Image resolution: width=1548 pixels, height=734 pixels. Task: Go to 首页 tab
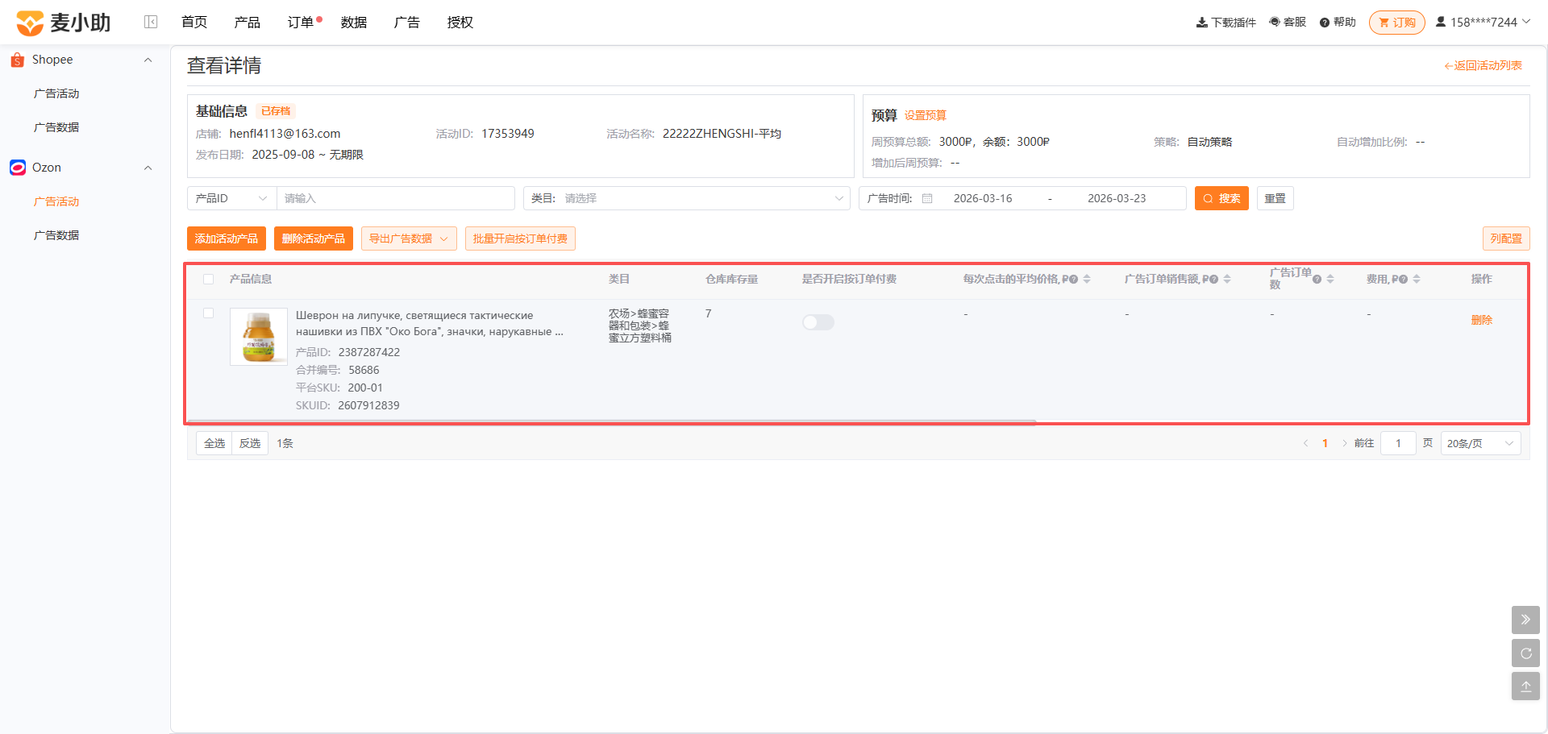point(194,23)
